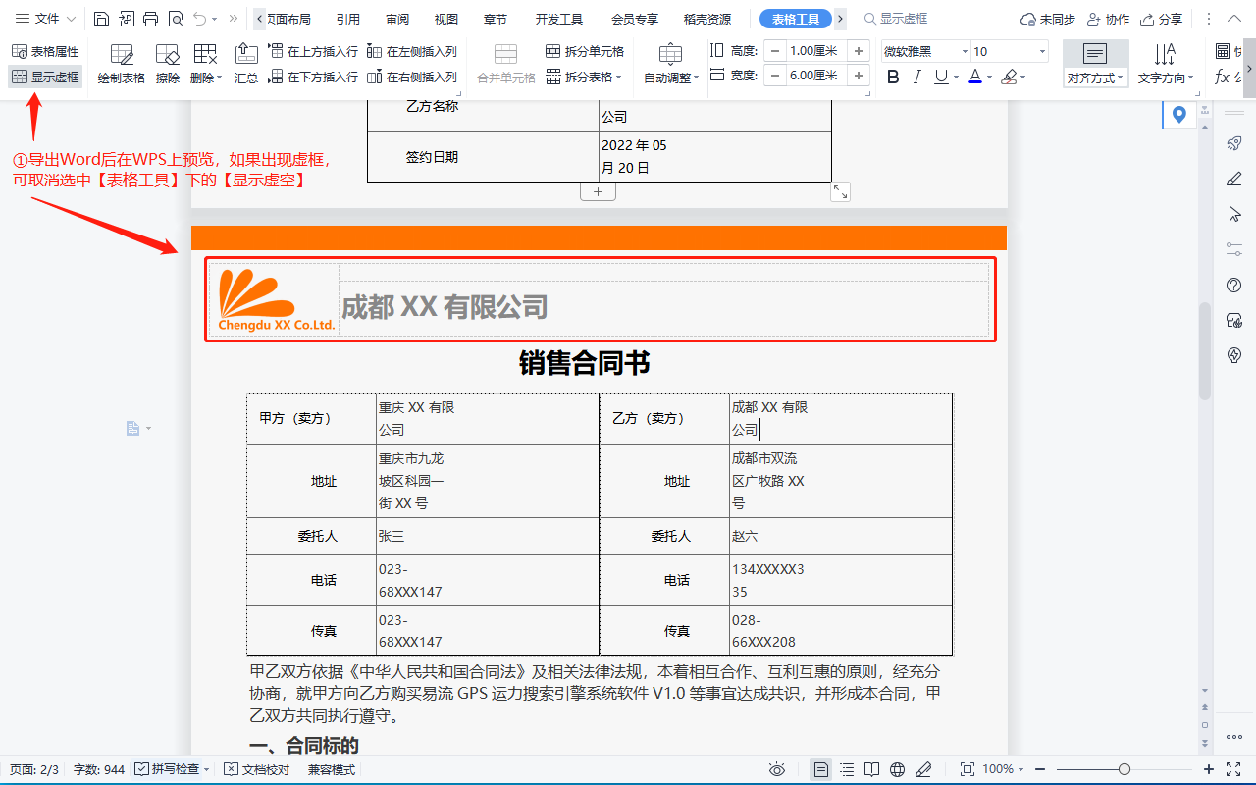Select the Draw Table (绘制表格) tool
This screenshot has width=1256, height=785.
pyautogui.click(x=122, y=63)
